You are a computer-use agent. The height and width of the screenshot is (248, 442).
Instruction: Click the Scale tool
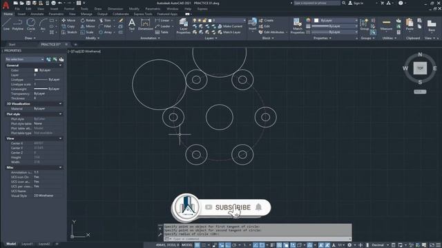[87, 32]
